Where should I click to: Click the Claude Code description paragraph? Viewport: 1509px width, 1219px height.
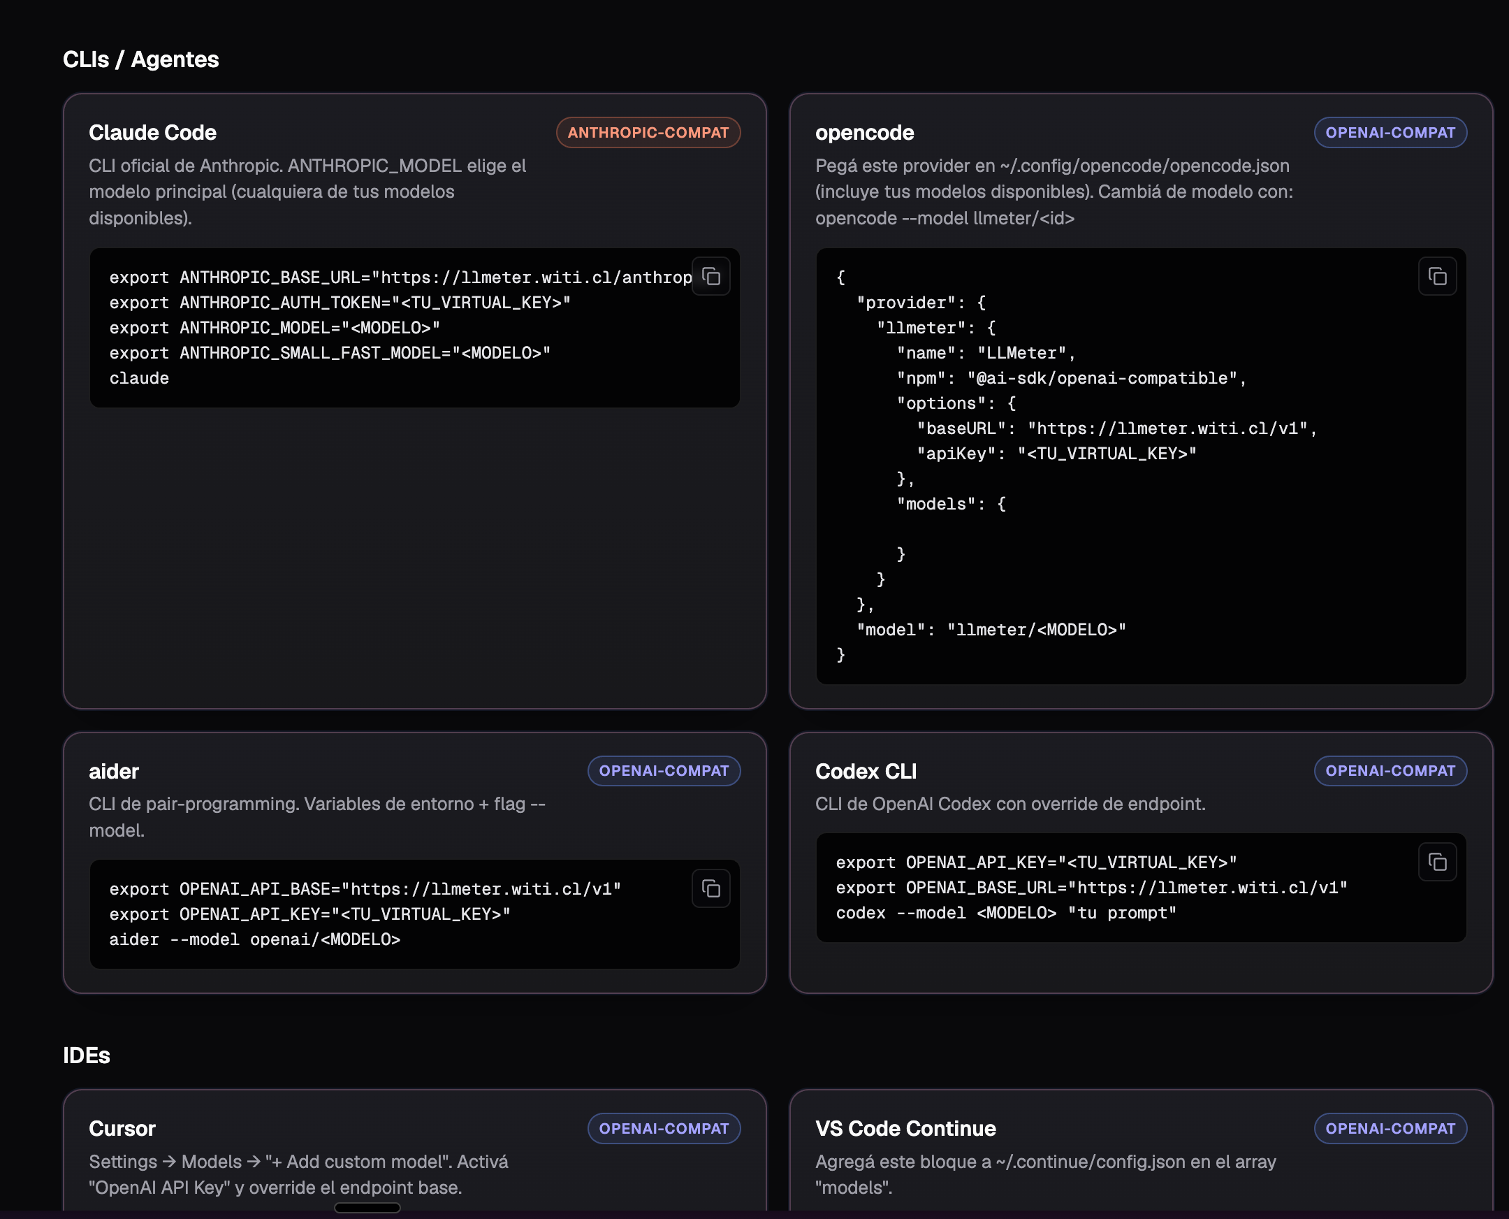tap(307, 192)
